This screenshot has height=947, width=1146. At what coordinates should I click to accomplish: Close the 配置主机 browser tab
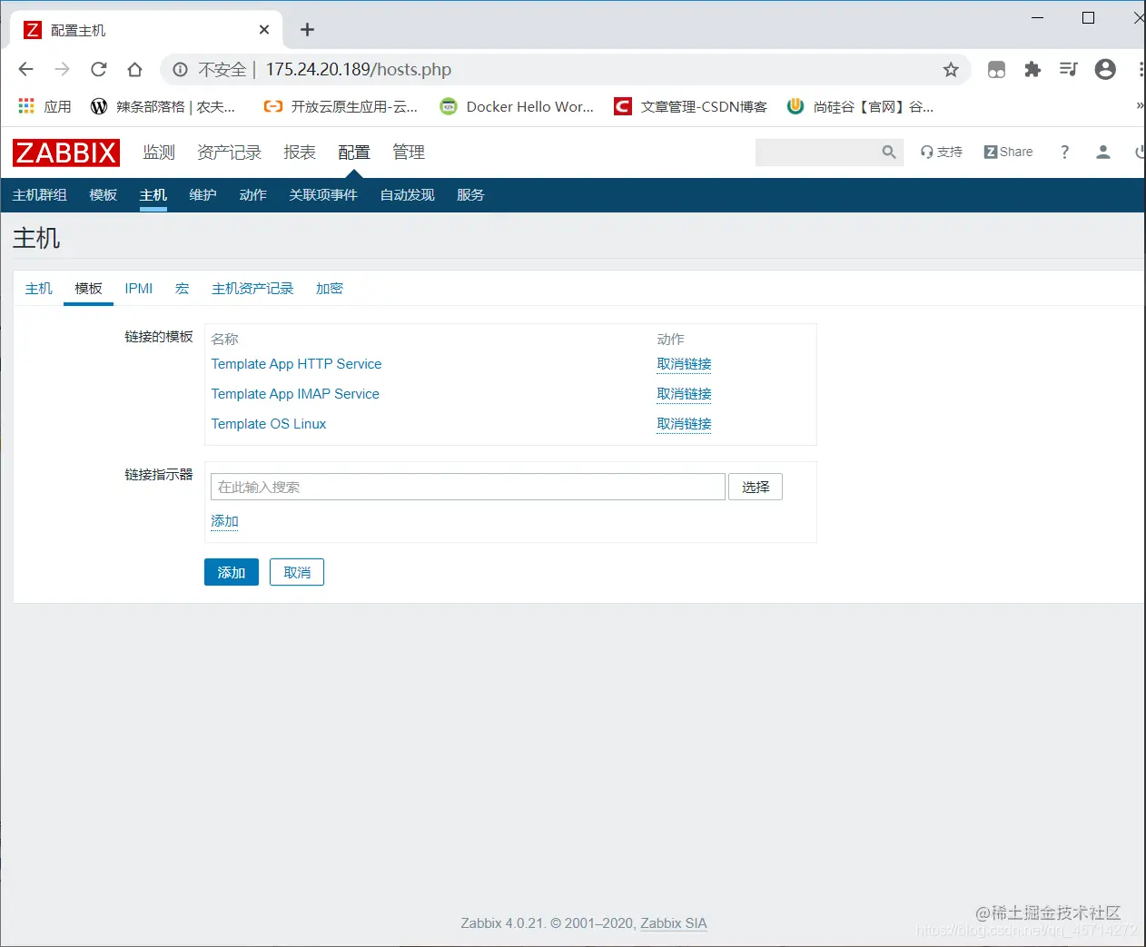(x=264, y=30)
